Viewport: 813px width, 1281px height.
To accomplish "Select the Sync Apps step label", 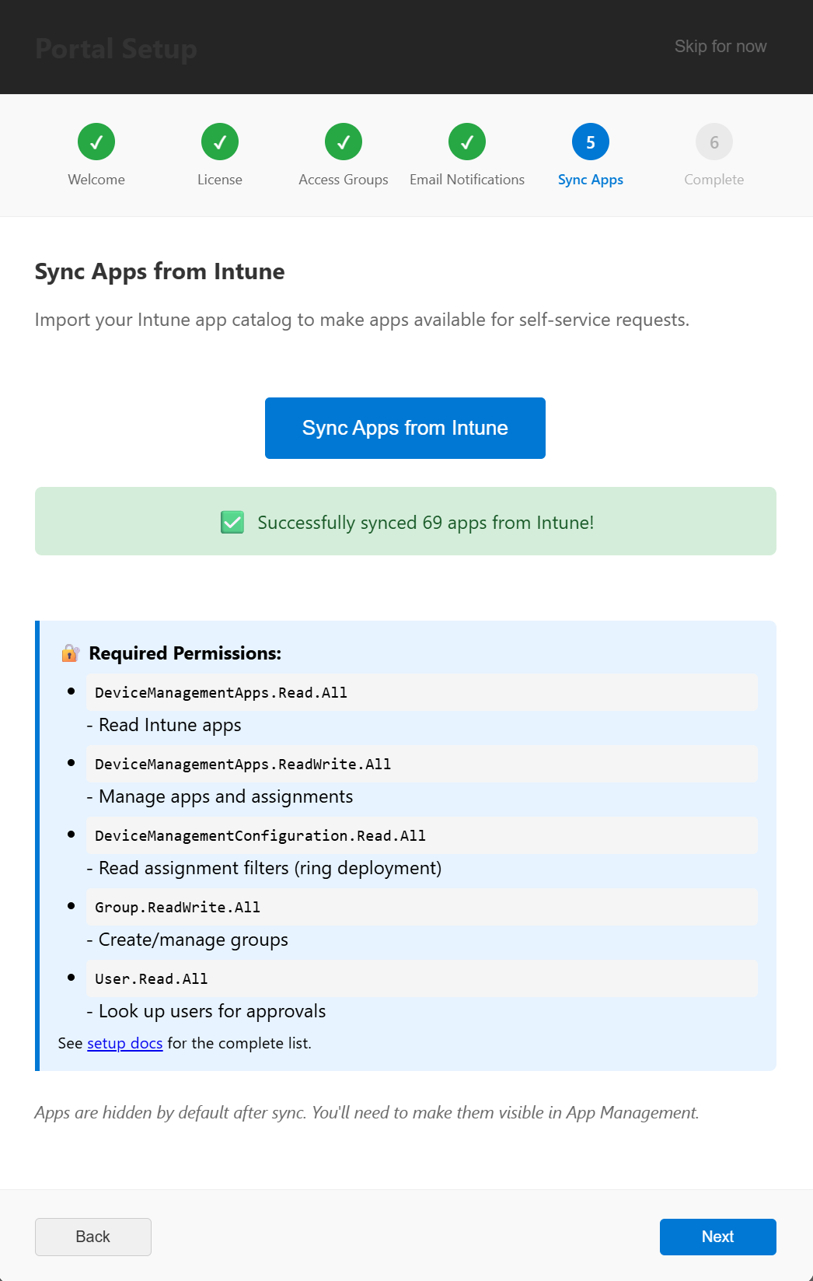I will 591,180.
